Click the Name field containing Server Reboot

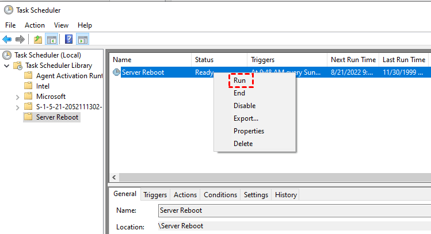295,210
